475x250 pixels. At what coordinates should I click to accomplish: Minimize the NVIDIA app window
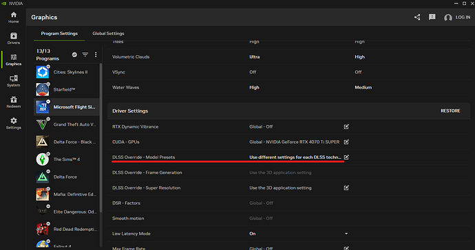tap(456, 3)
